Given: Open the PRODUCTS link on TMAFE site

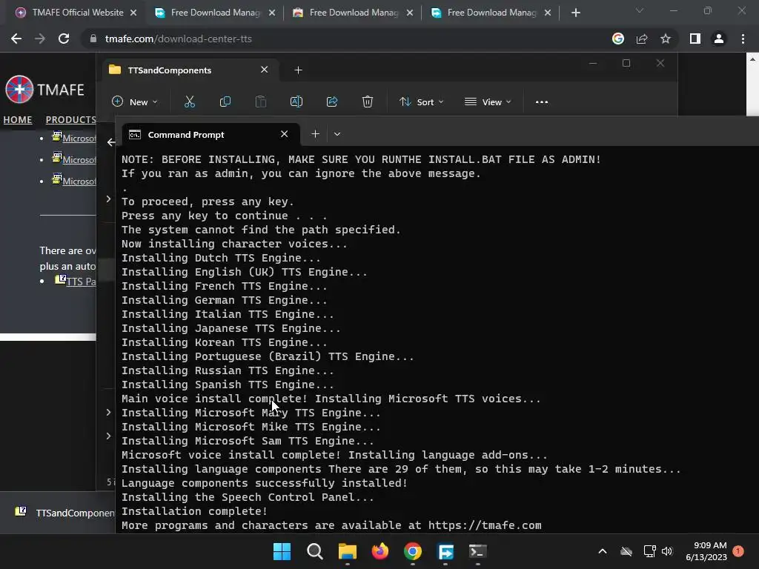Looking at the screenshot, I should tap(70, 119).
